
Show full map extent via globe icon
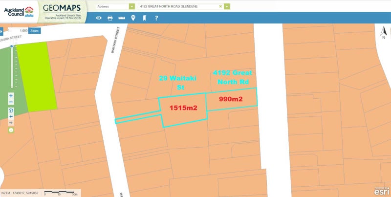pos(11,110)
